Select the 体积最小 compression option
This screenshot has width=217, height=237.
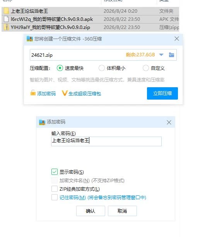(101, 68)
